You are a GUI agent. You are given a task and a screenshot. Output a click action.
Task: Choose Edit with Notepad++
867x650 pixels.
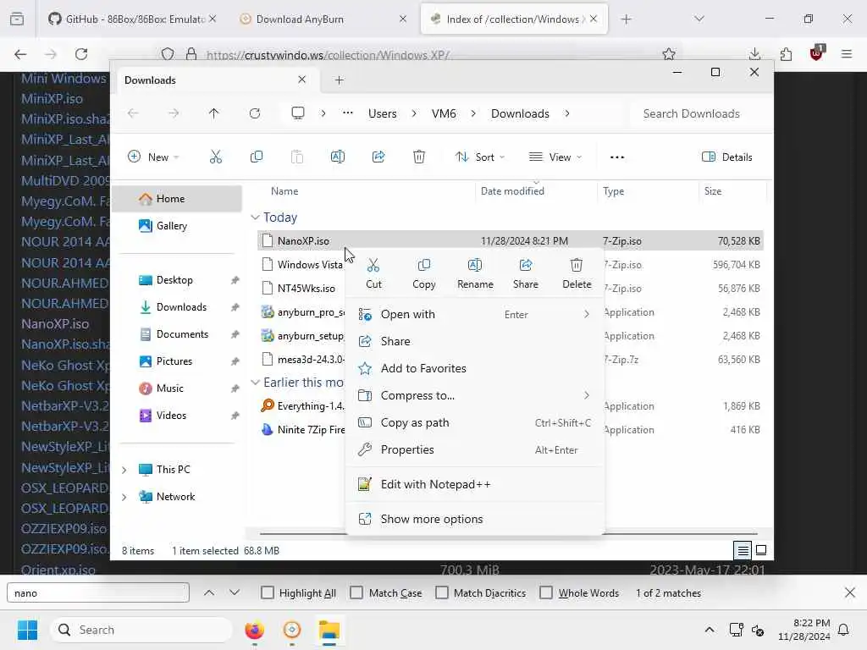(x=474, y=485)
